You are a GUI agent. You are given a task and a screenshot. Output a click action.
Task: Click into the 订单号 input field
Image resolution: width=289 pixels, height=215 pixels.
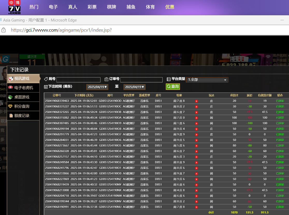click(141, 80)
